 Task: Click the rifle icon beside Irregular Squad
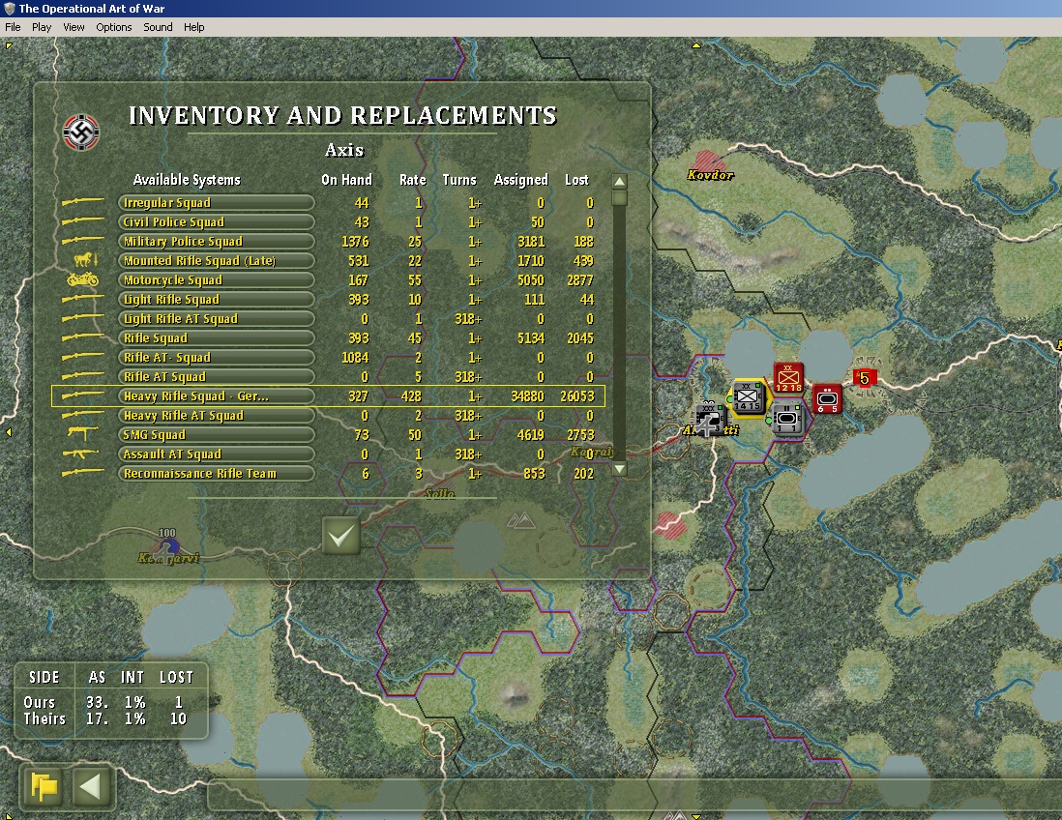click(82, 202)
